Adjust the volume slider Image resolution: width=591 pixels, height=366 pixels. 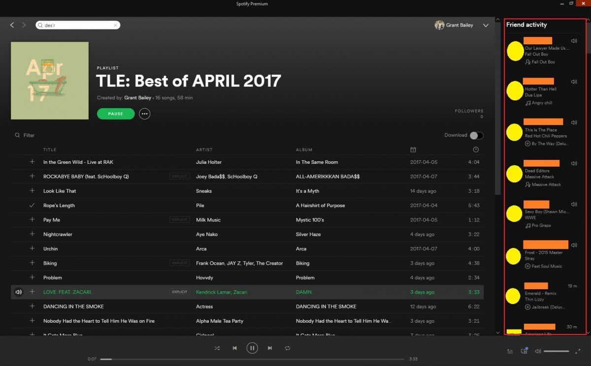(x=557, y=351)
